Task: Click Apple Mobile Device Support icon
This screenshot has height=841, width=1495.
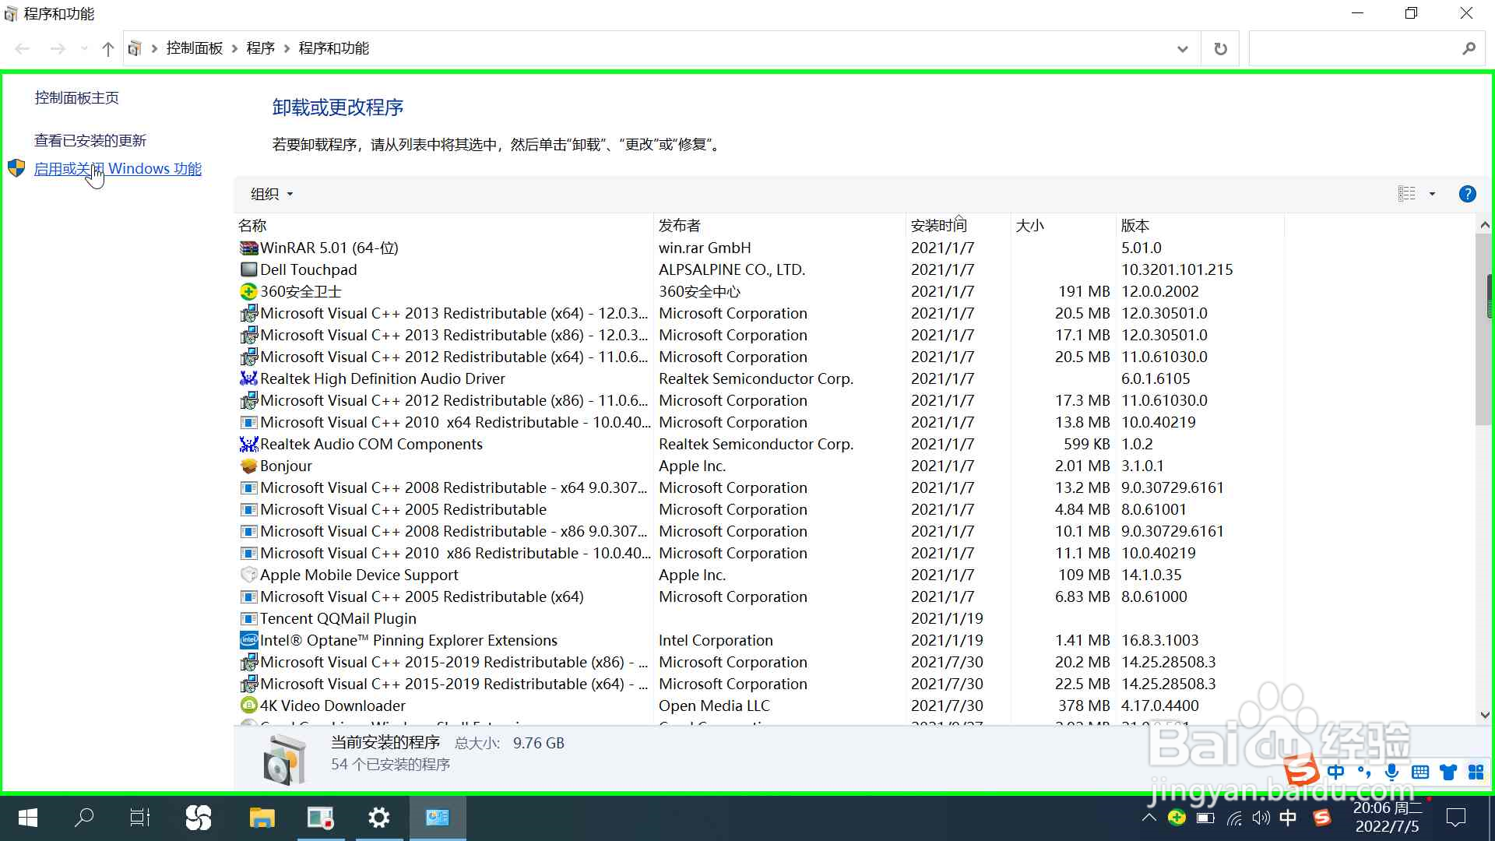Action: [x=248, y=575]
